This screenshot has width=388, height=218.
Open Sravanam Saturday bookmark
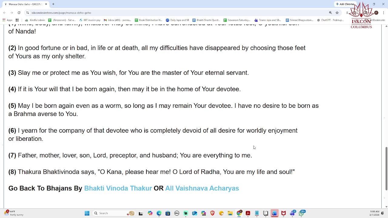tap(237, 20)
